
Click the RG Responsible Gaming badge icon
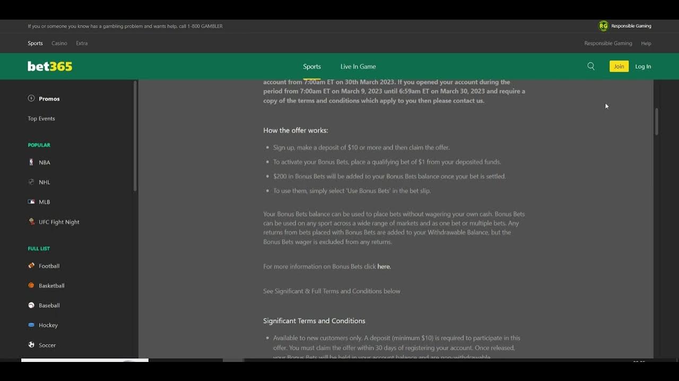(x=603, y=26)
